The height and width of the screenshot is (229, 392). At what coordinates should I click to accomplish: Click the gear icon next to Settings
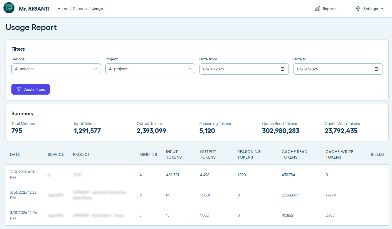[358, 9]
